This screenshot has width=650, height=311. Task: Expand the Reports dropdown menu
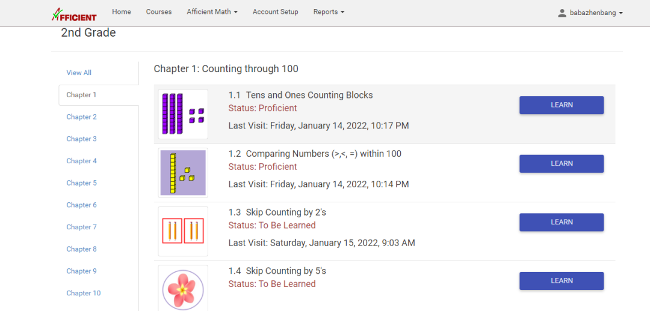[x=329, y=11]
